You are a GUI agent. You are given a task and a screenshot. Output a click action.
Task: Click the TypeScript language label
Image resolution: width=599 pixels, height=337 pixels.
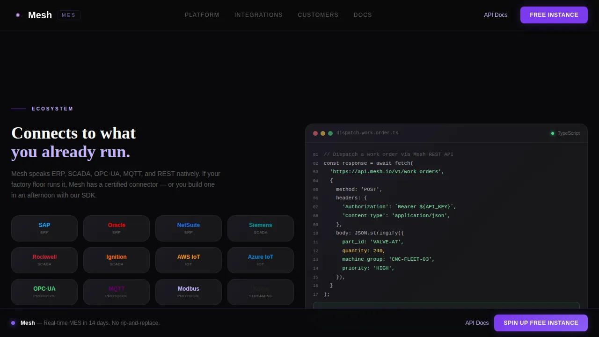569,133
